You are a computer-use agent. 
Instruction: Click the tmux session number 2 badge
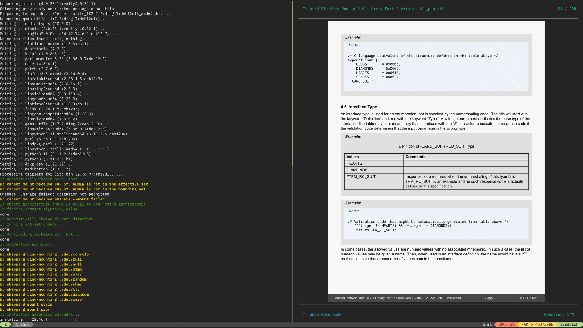5,324
